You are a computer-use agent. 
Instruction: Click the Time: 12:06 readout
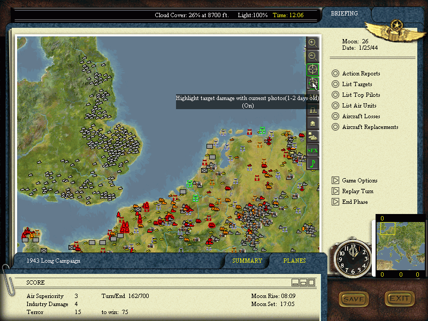(288, 15)
